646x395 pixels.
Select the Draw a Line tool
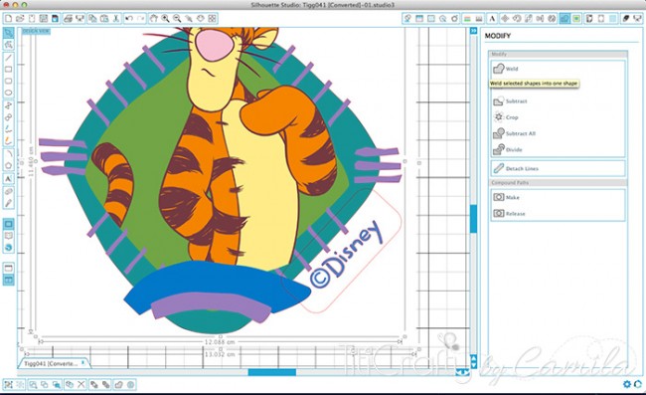coord(8,58)
